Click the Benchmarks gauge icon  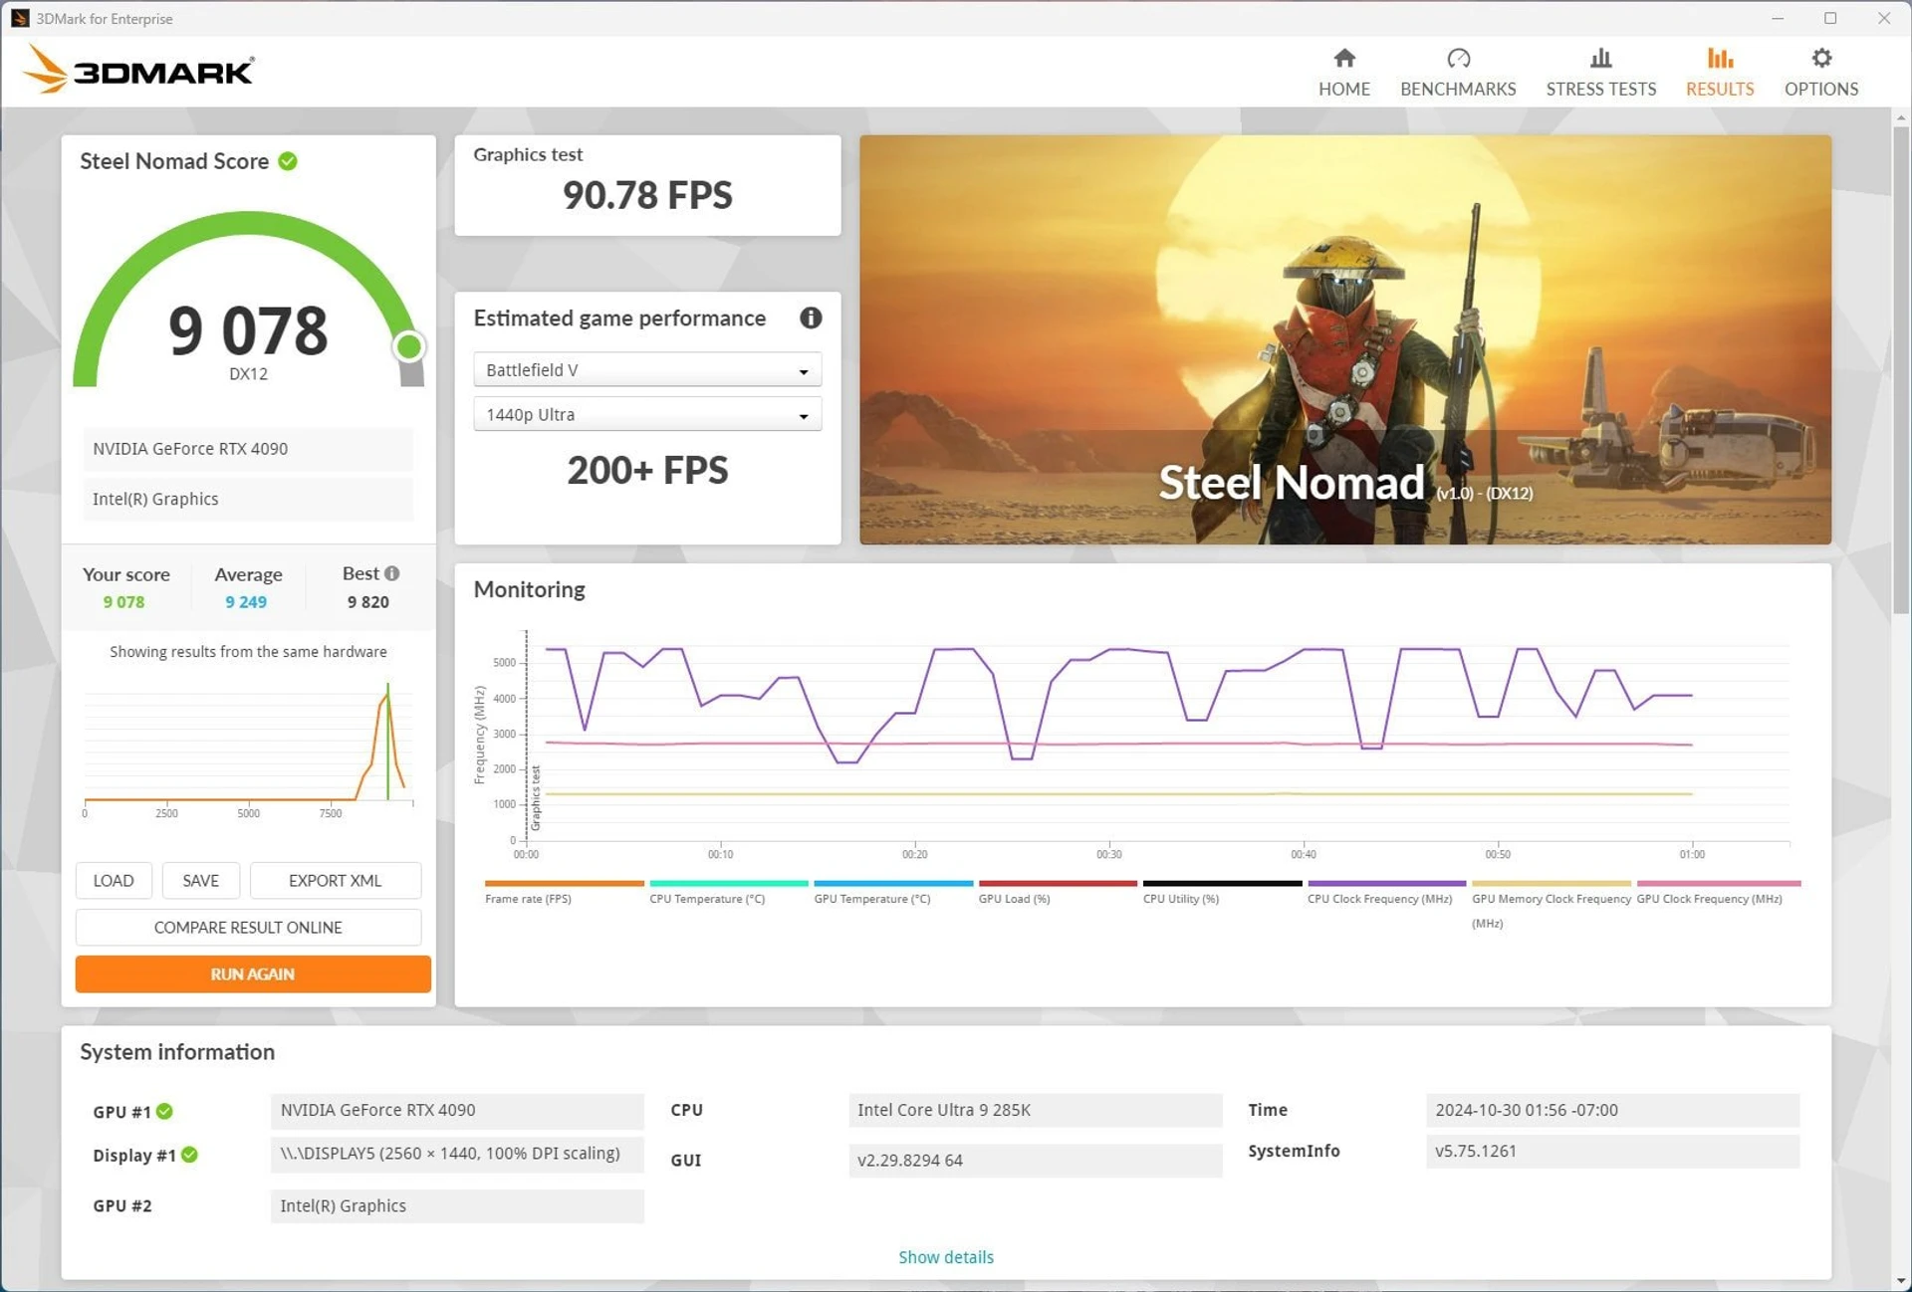(x=1458, y=58)
